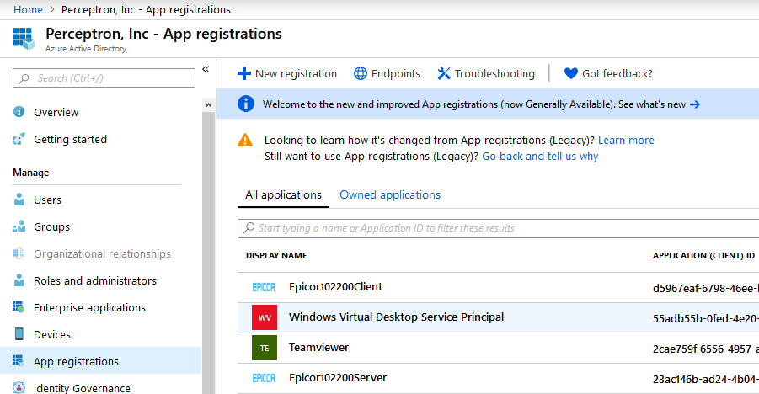Go to Home breadcrumb link
Screen dimensions: 759x394
[28, 9]
